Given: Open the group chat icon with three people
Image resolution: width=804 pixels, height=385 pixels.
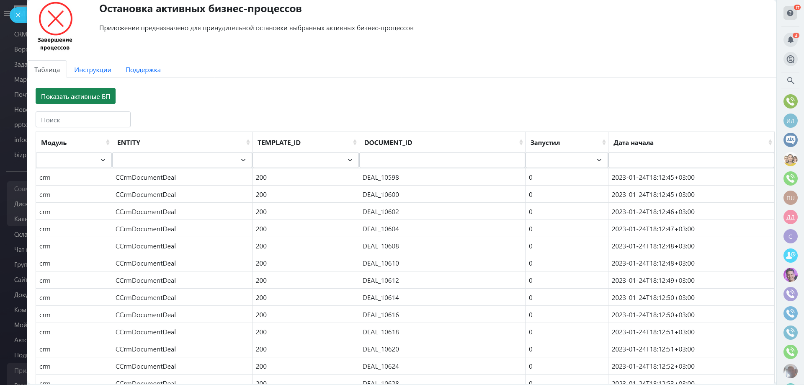Looking at the screenshot, I should point(790,140).
